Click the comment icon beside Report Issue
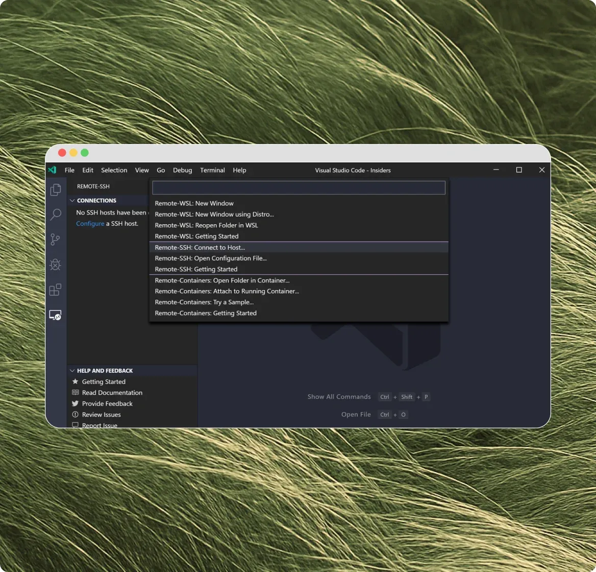Viewport: 596px width, 572px height. coord(75,425)
